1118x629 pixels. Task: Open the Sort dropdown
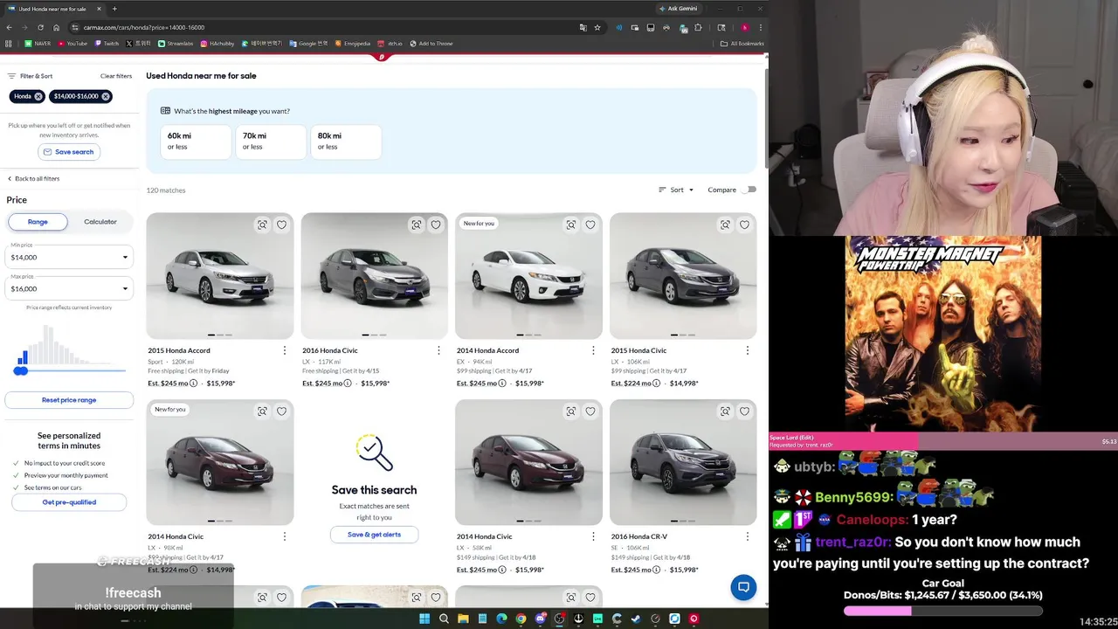pos(676,190)
